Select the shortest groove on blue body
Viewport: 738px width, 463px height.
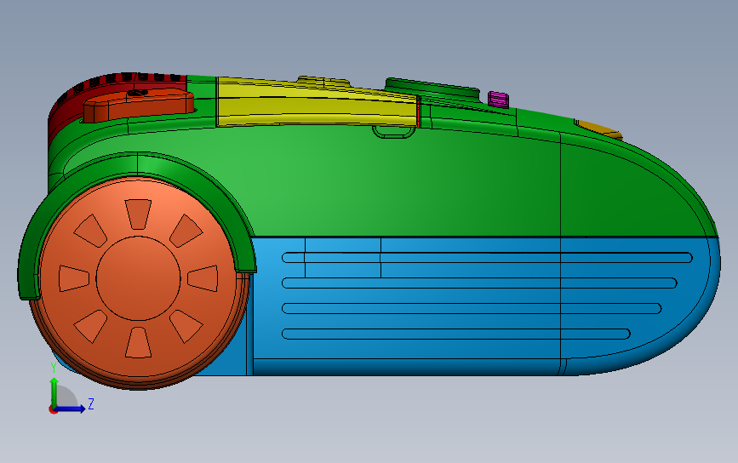click(x=455, y=334)
